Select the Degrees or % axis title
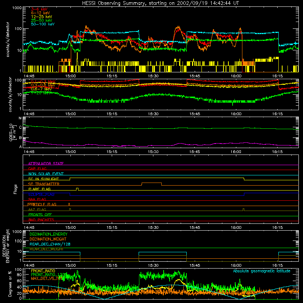303x303 pixels. (x=10, y=284)
